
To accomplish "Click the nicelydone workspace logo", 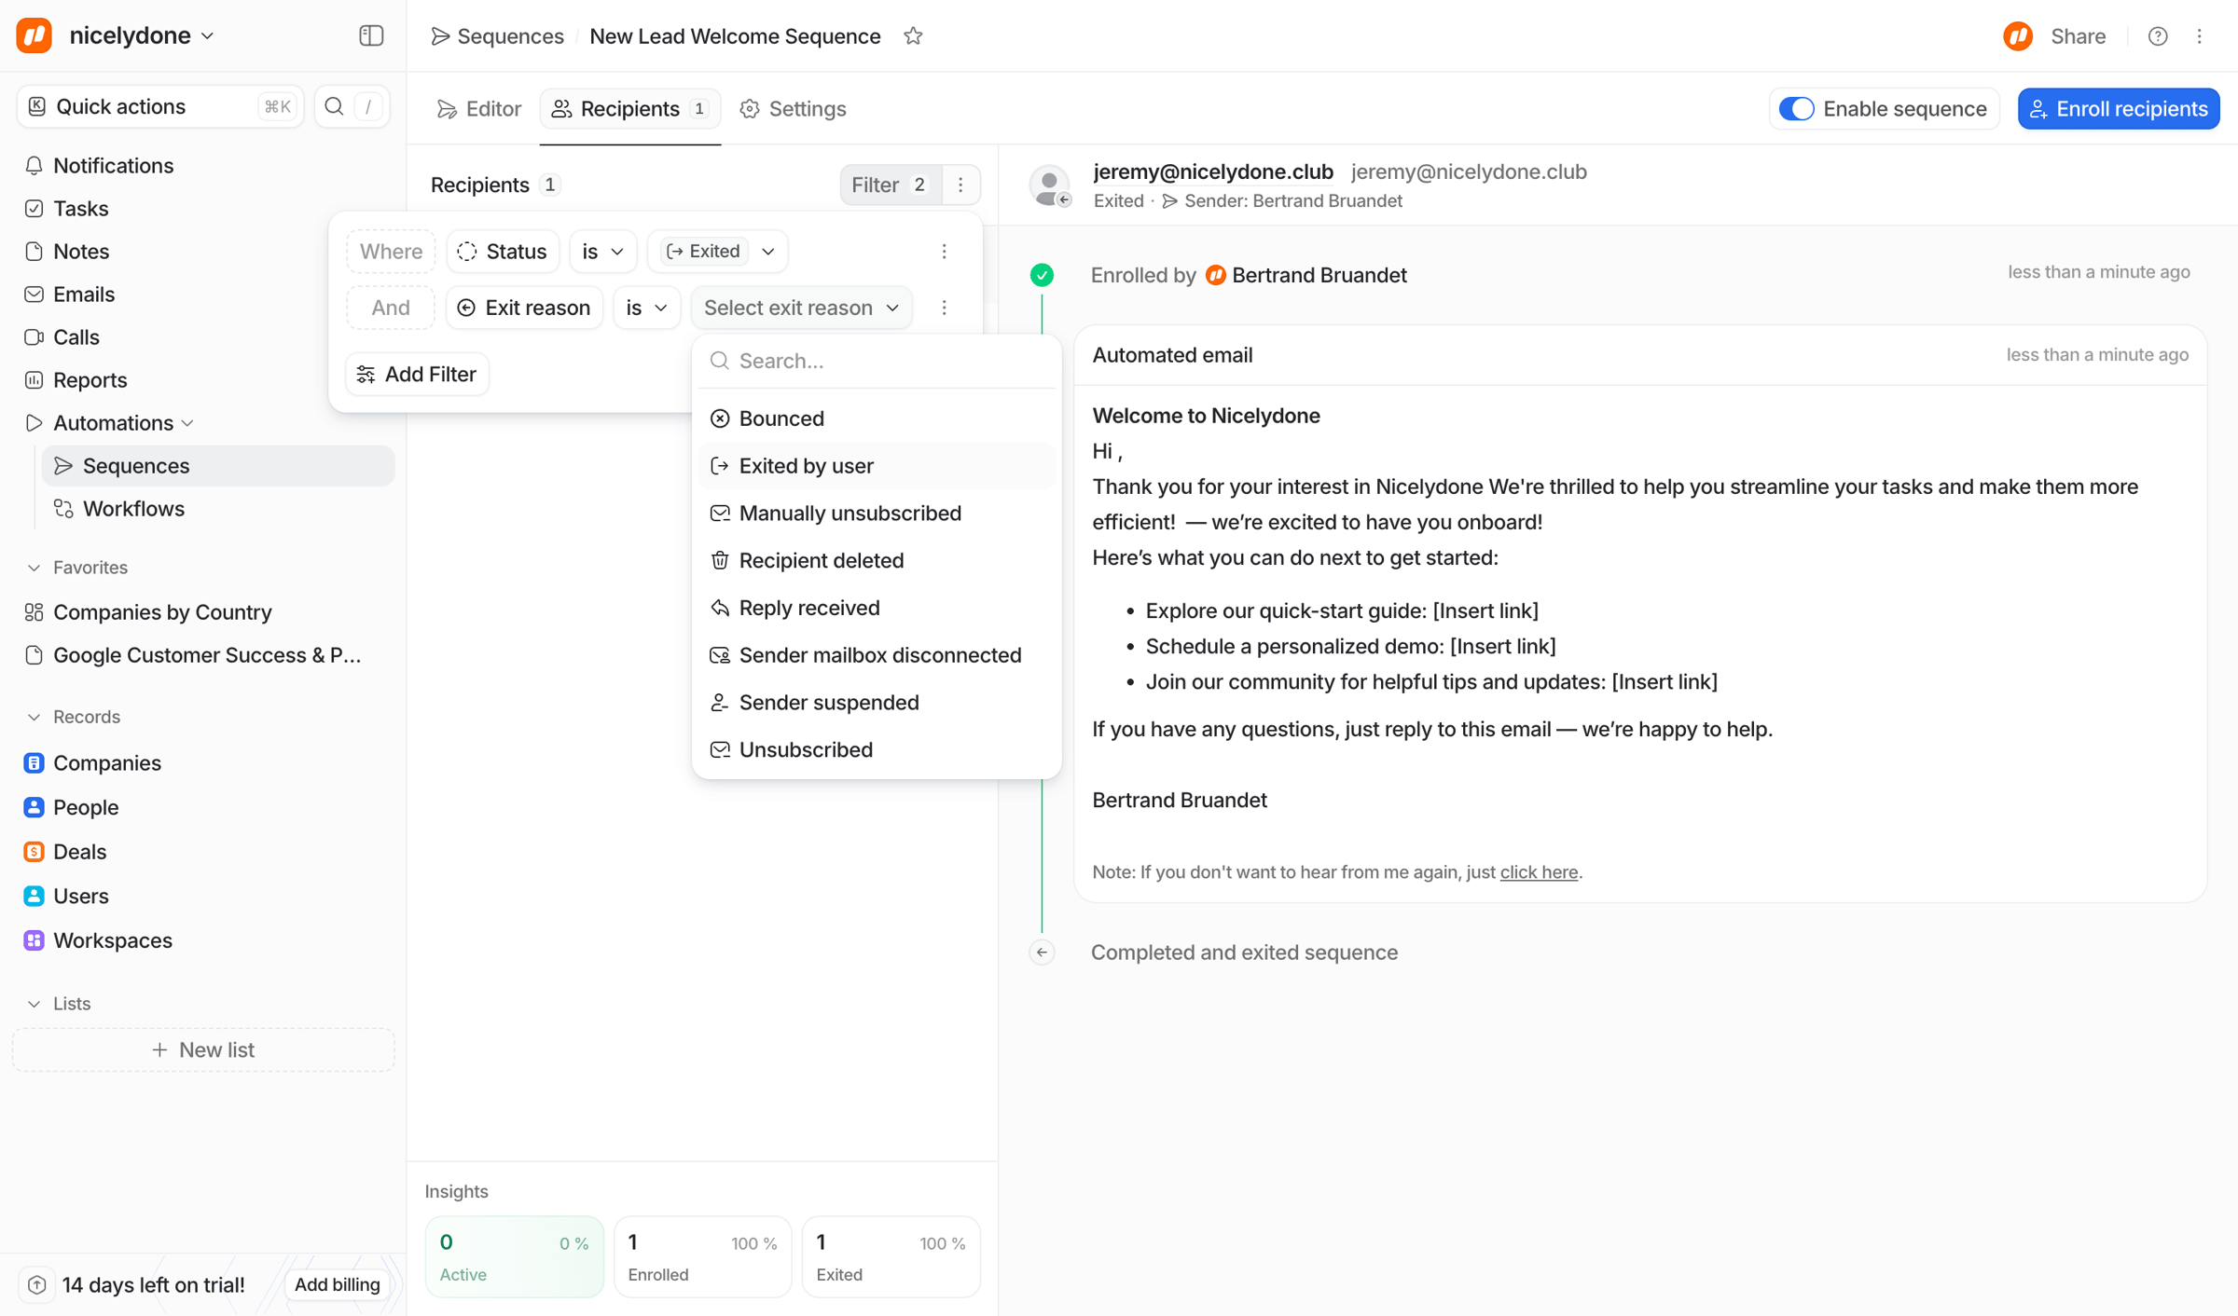I will pyautogui.click(x=35, y=35).
